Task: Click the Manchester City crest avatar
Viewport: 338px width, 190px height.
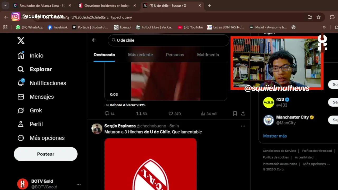Action: point(269,120)
